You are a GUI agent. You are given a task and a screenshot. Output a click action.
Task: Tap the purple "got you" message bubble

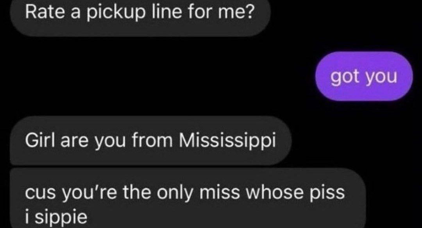click(364, 77)
